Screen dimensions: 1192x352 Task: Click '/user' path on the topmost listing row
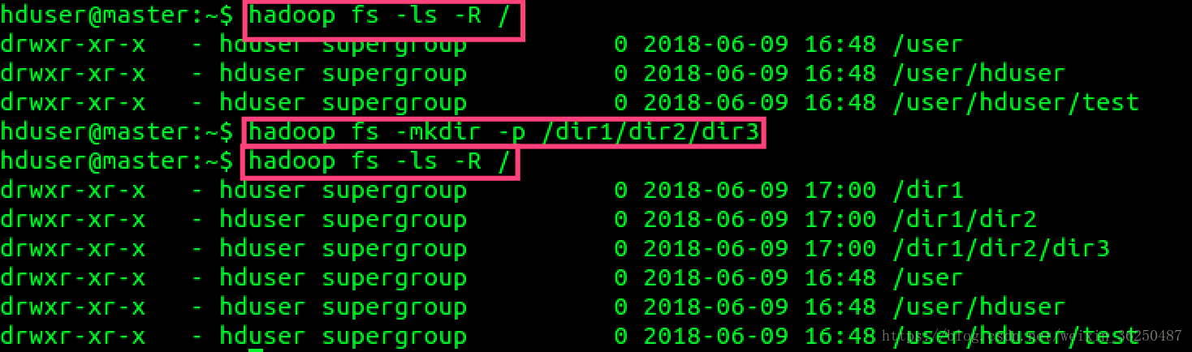click(x=927, y=45)
